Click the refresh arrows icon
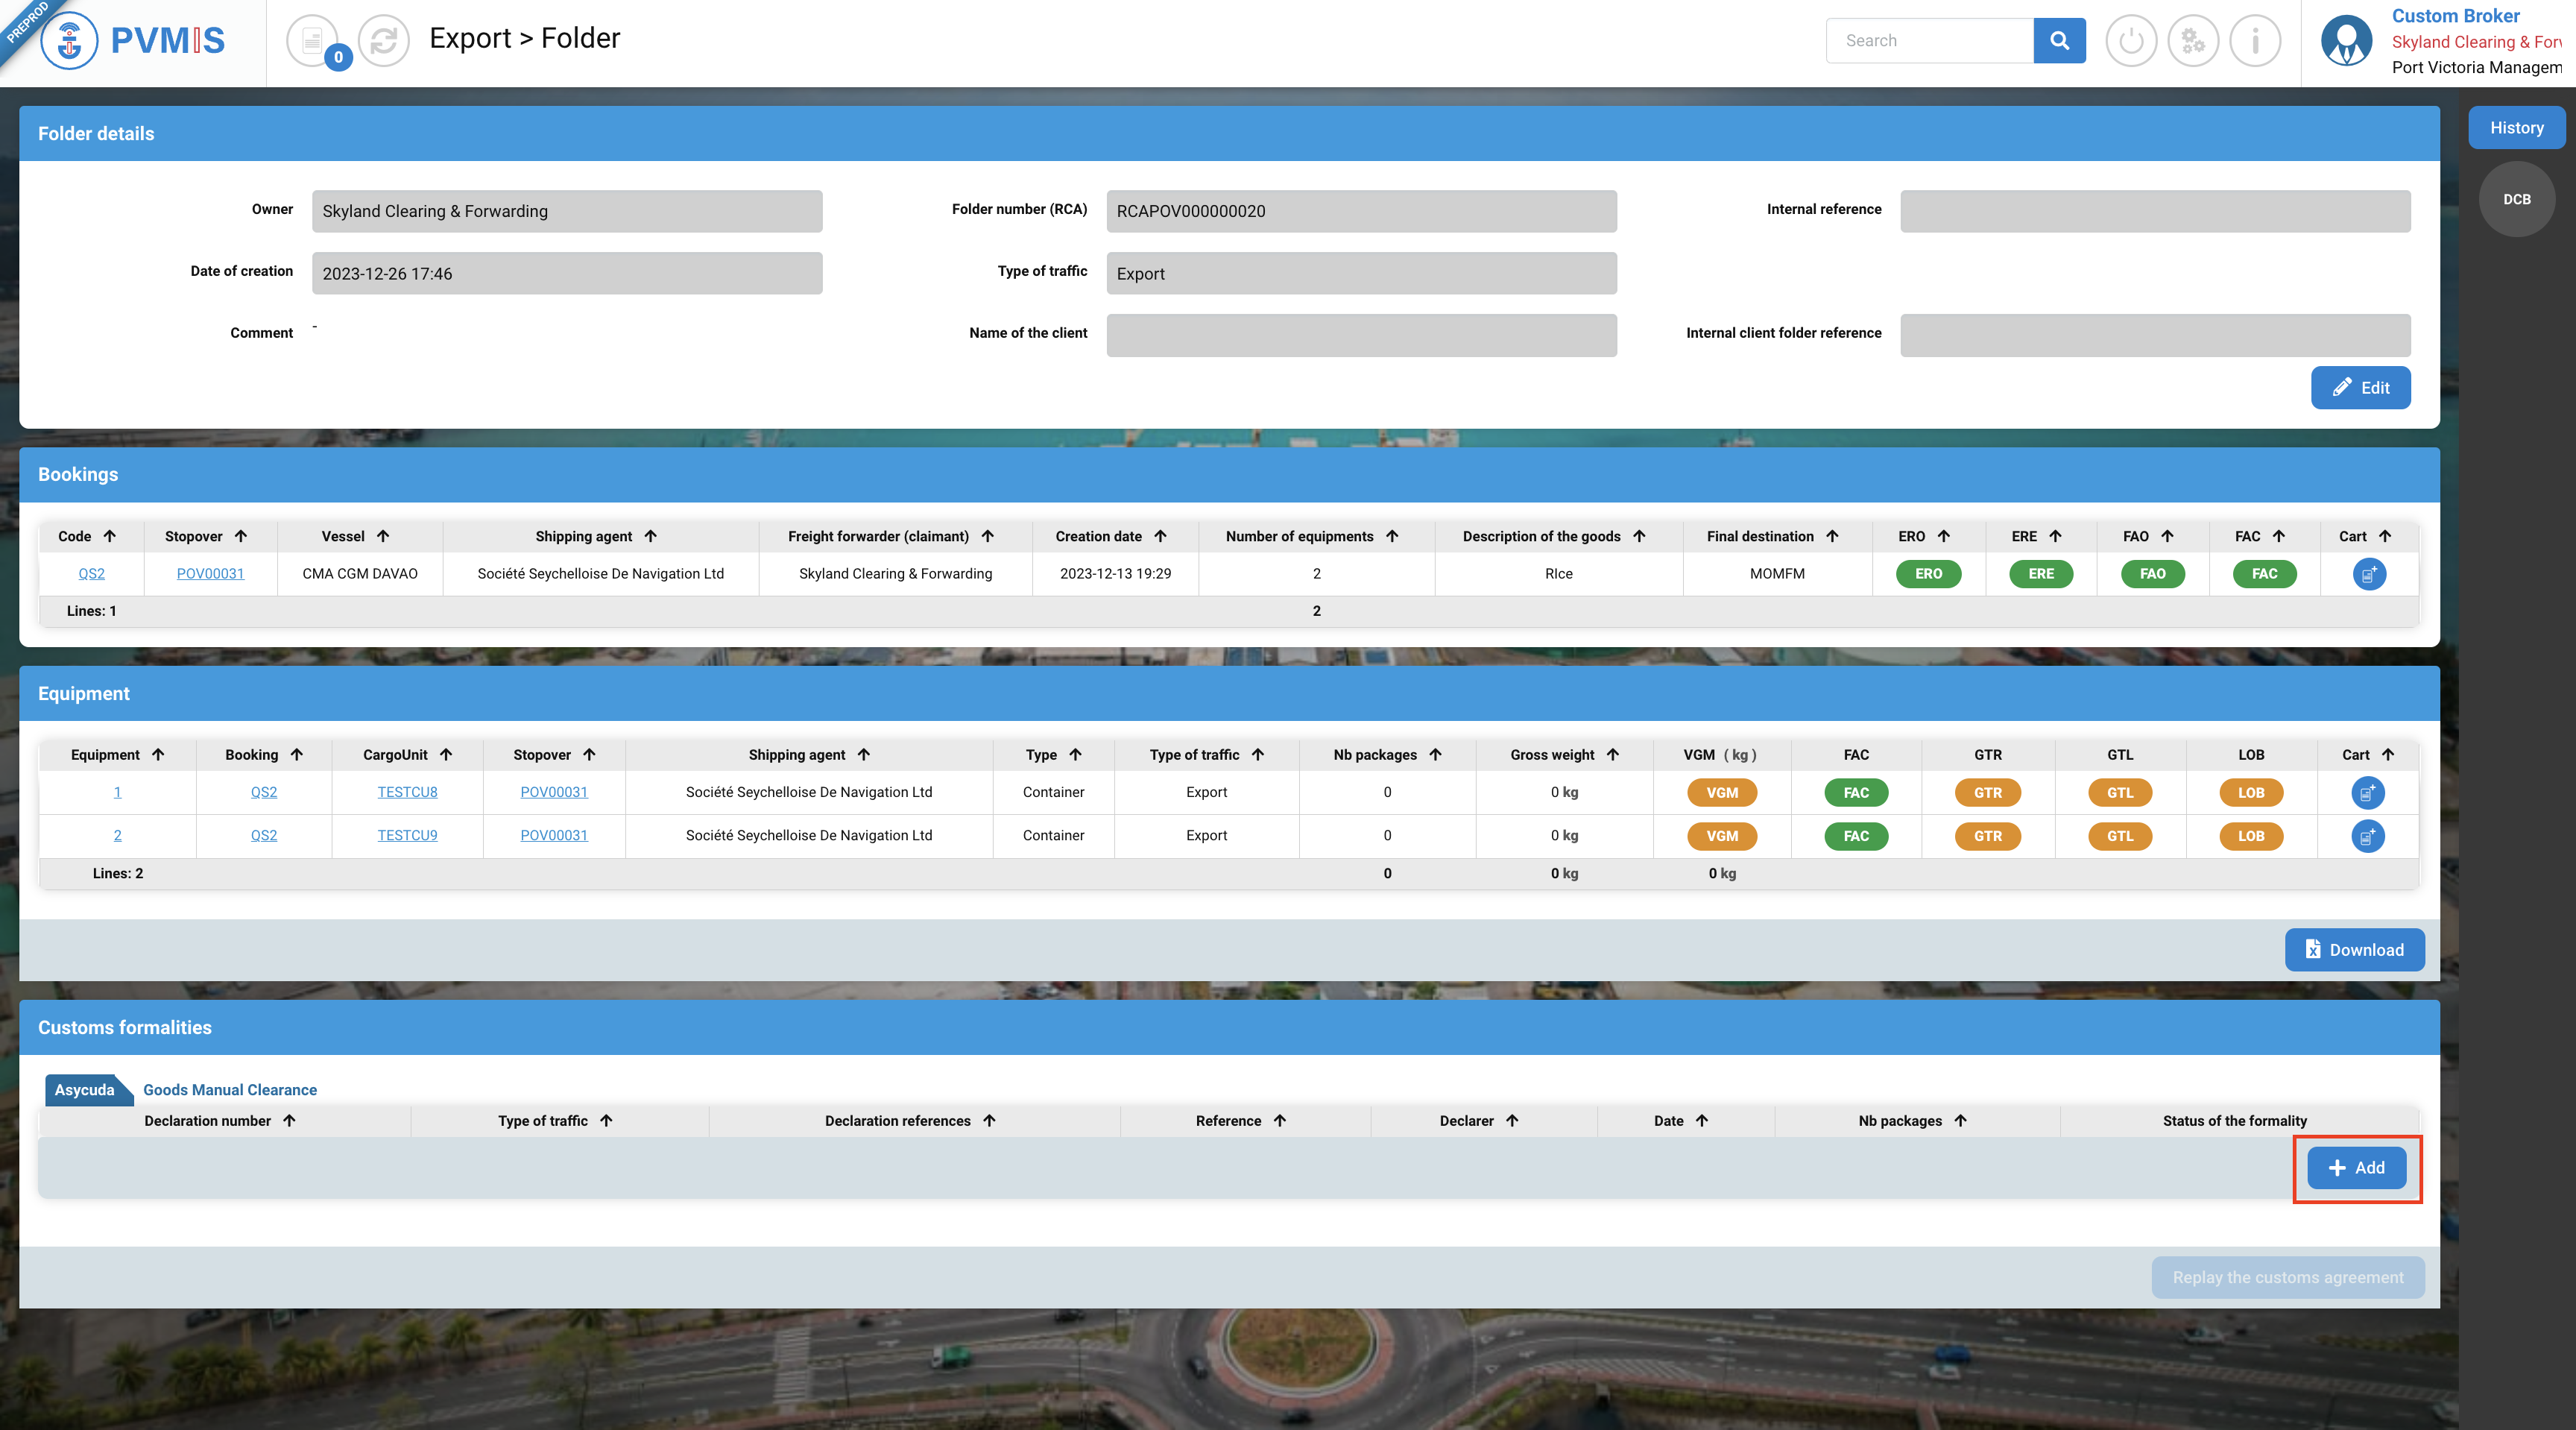2576x1430 pixels. point(384,41)
